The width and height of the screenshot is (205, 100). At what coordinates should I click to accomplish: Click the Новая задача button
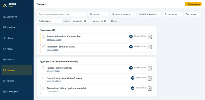pyautogui.click(x=193, y=4)
